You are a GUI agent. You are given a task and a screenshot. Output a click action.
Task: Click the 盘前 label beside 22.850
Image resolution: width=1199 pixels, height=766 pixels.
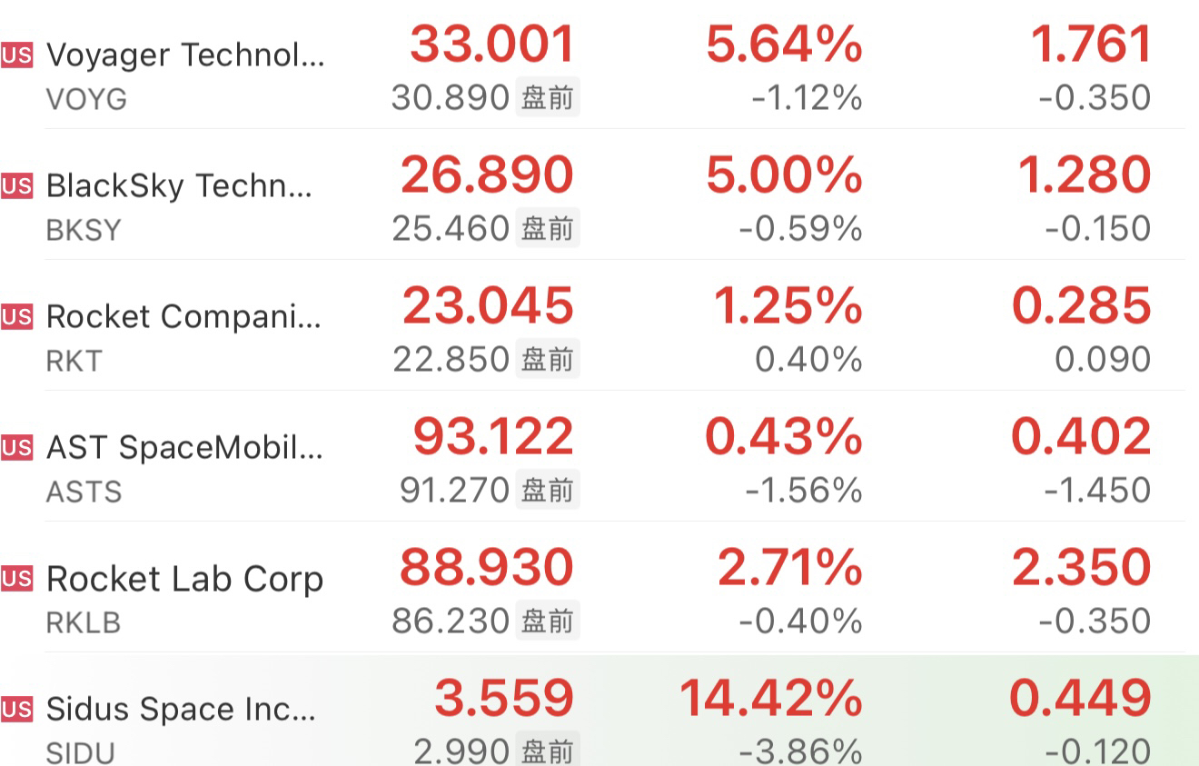point(548,359)
